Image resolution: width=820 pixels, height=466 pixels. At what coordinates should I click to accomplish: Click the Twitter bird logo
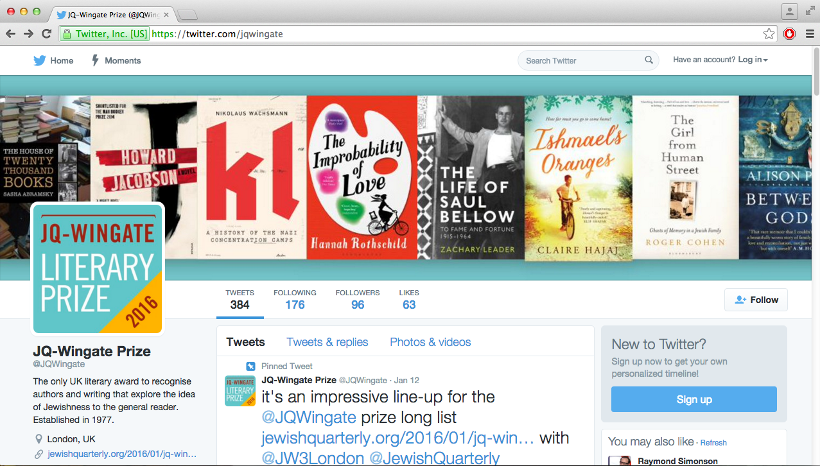pos(39,60)
